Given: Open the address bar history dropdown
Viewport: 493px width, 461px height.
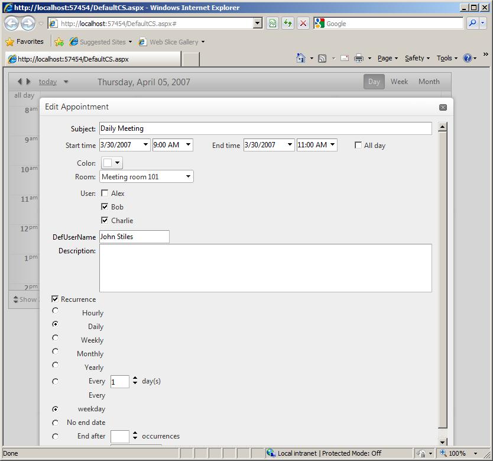Looking at the screenshot, I should click(258, 23).
